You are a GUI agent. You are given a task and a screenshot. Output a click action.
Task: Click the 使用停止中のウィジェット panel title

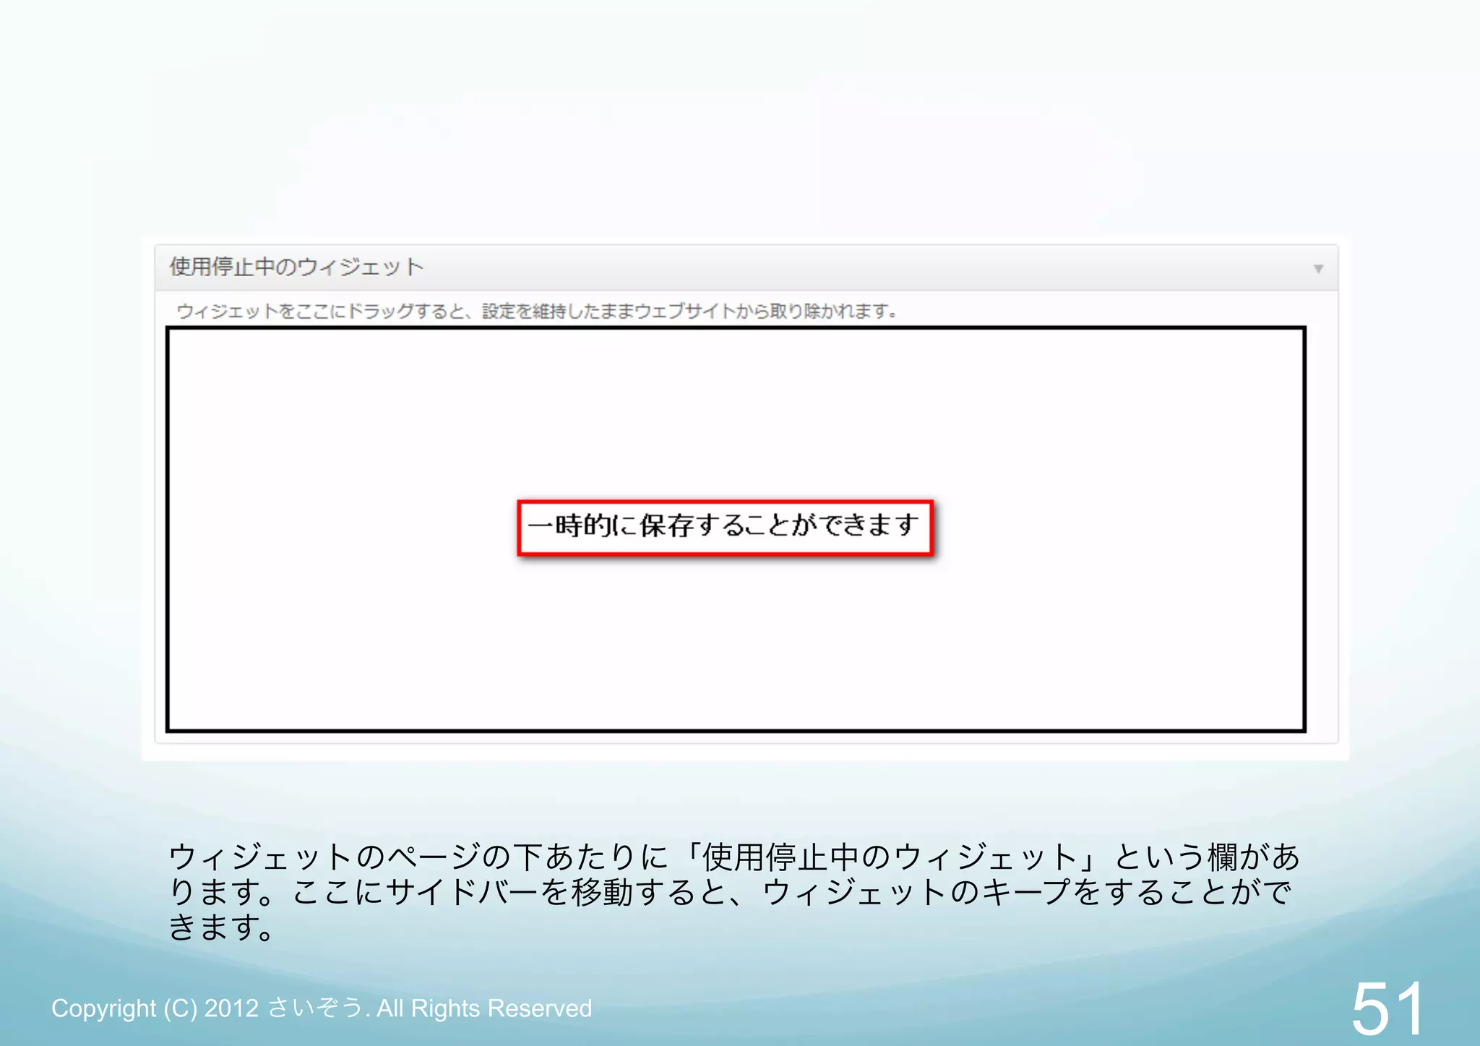pos(296,267)
